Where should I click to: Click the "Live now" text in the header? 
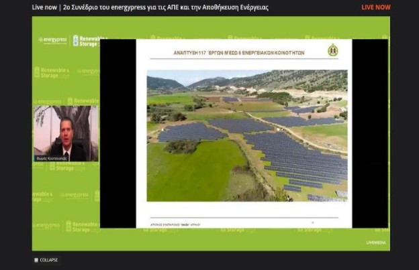[x=44, y=7]
